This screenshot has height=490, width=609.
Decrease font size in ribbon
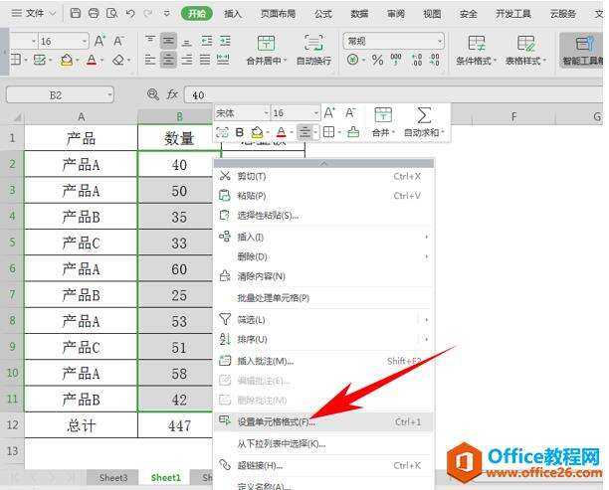click(x=118, y=41)
